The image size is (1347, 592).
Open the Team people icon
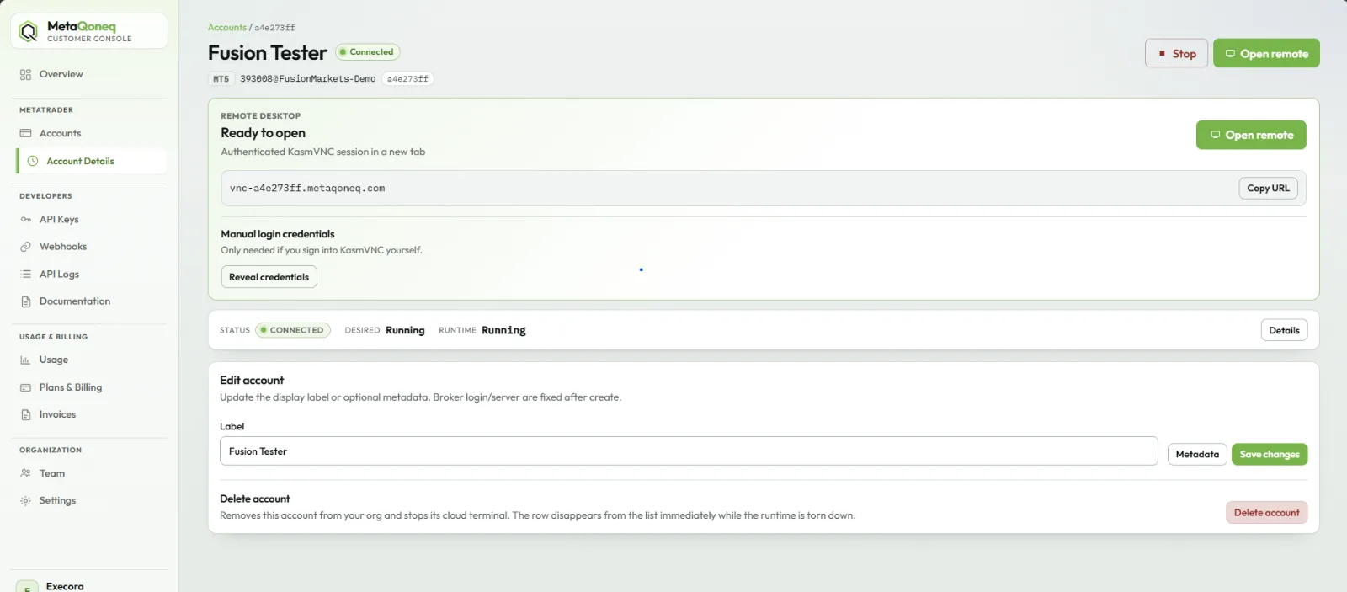click(25, 473)
